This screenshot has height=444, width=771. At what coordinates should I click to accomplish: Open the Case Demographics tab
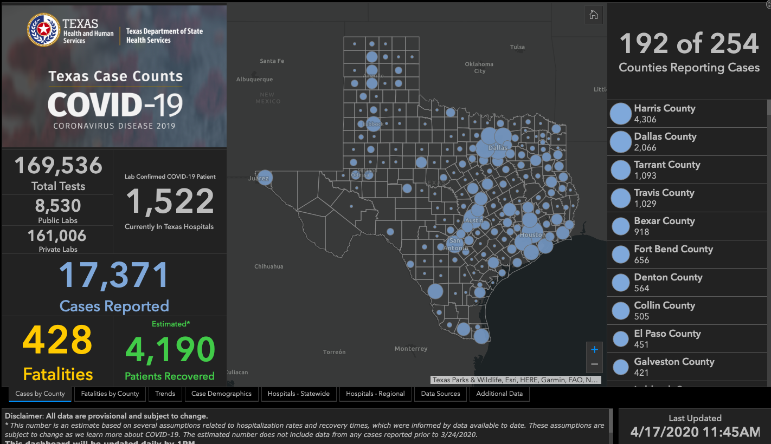click(221, 394)
